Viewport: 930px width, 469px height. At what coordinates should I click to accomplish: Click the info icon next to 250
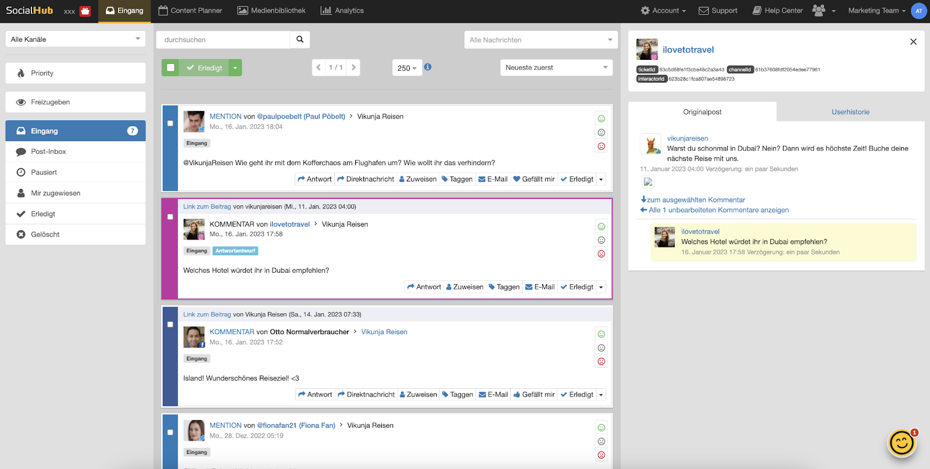[428, 67]
